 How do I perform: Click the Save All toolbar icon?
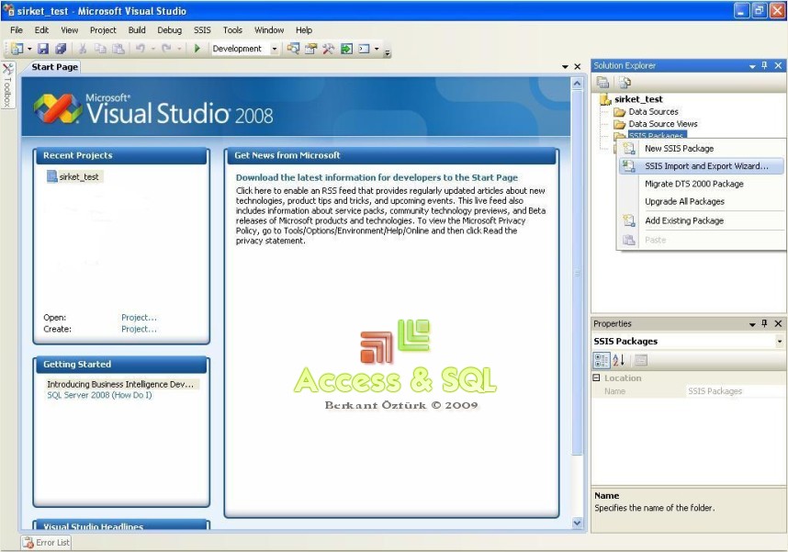tap(61, 49)
